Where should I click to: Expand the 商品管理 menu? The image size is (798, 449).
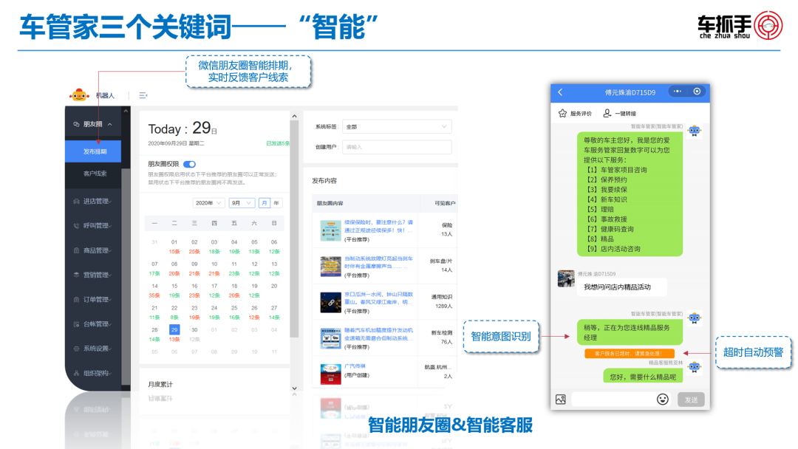coord(110,250)
